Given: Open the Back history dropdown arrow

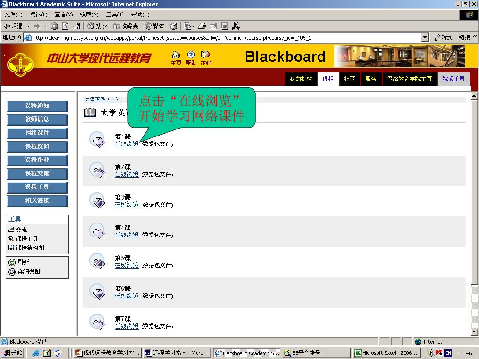Looking at the screenshot, I should click(28, 26).
